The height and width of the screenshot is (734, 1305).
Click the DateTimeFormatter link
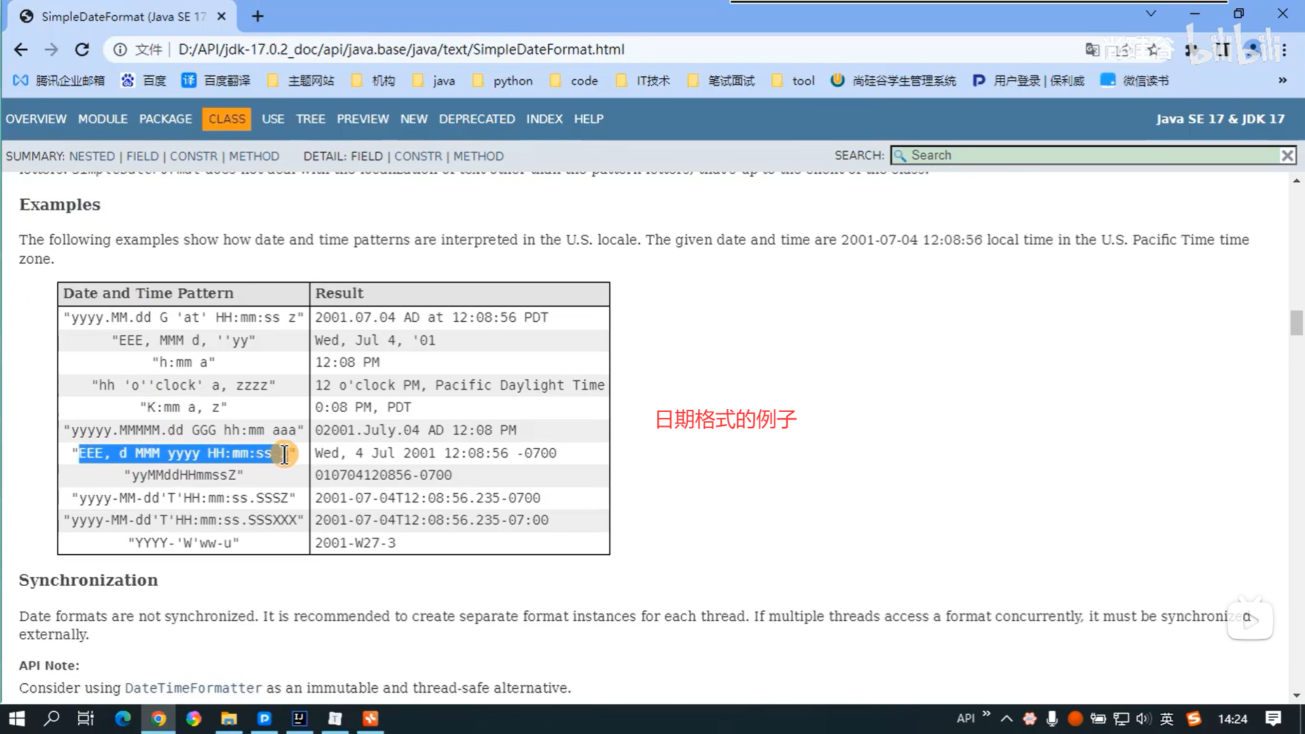coord(193,688)
